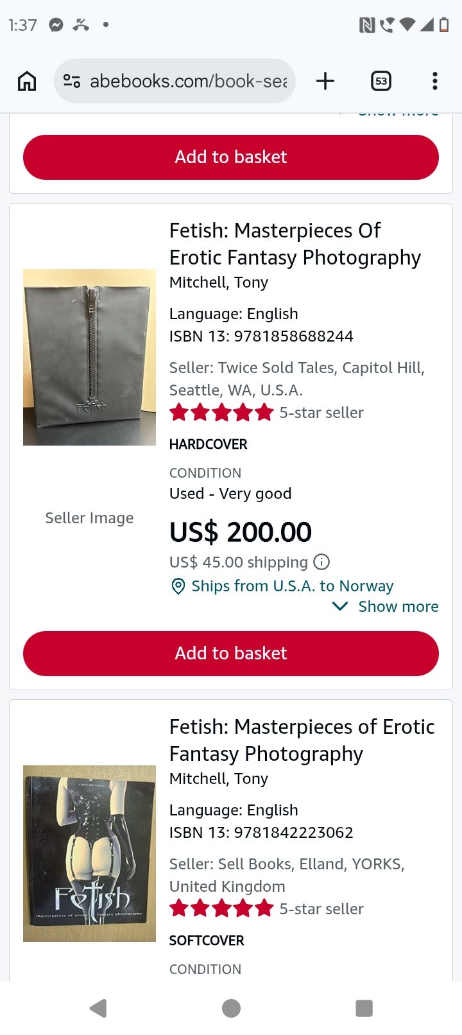462x1035 pixels.
Task: View the zippered black cover seller image
Action: (89, 357)
